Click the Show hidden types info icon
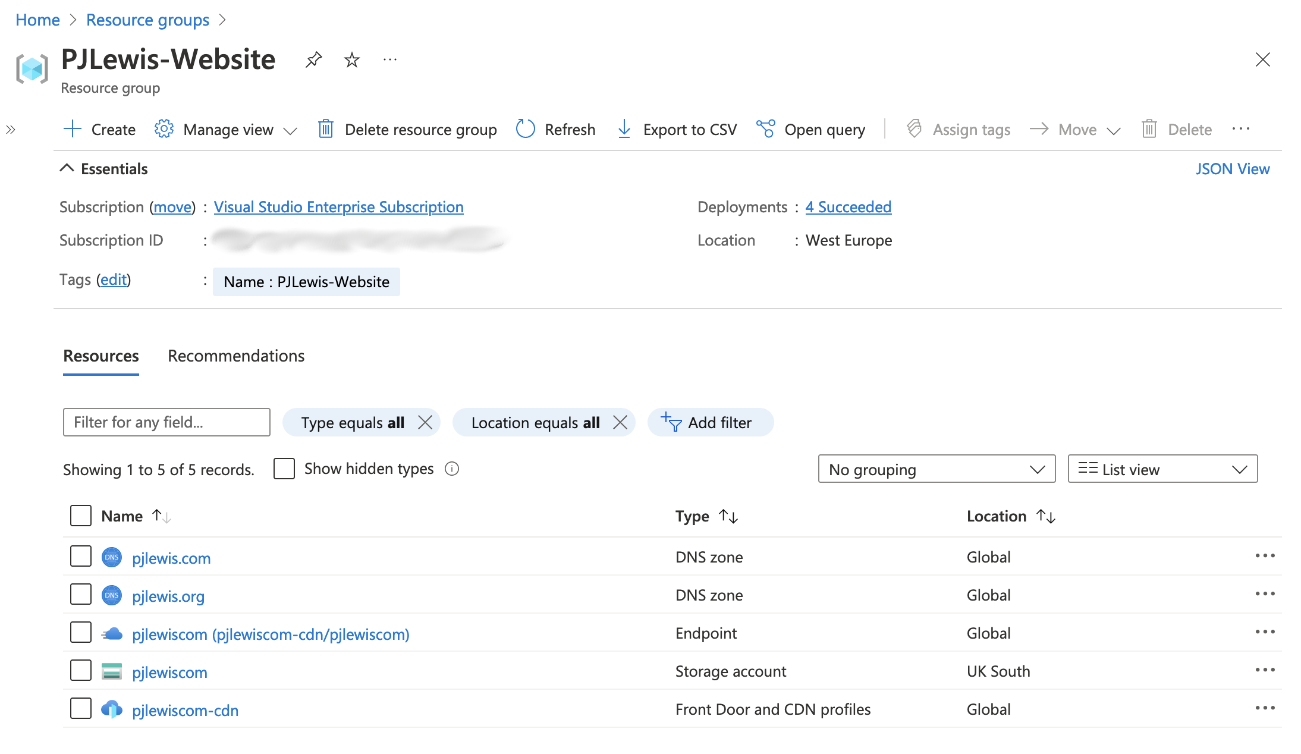The width and height of the screenshot is (1301, 754). pyautogui.click(x=452, y=469)
